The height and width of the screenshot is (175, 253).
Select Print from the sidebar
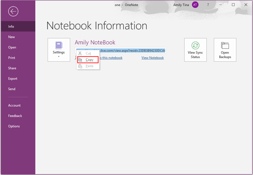point(12,58)
